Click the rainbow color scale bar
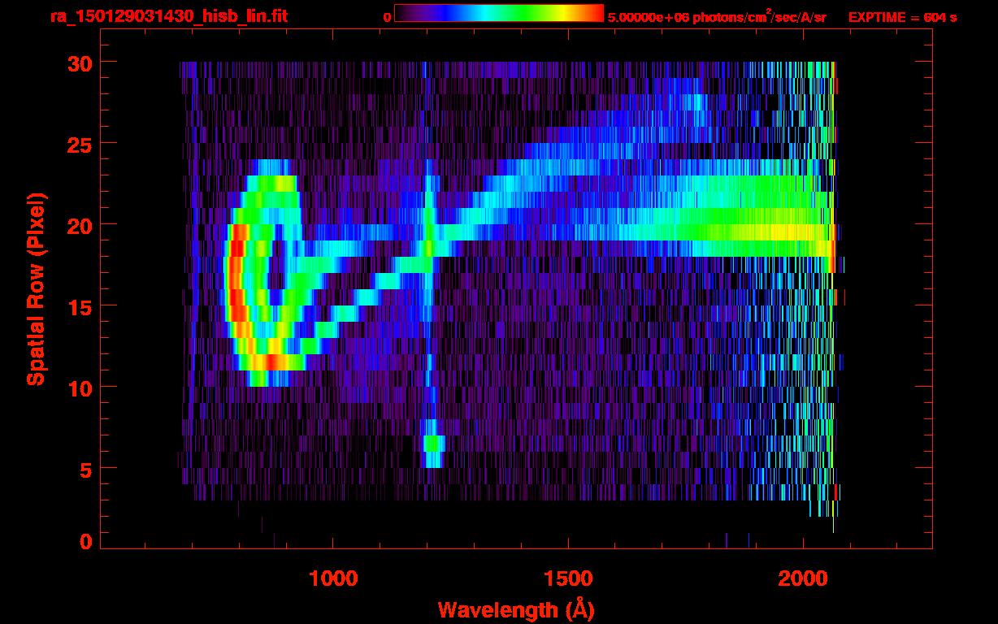998x624 pixels. (x=499, y=14)
